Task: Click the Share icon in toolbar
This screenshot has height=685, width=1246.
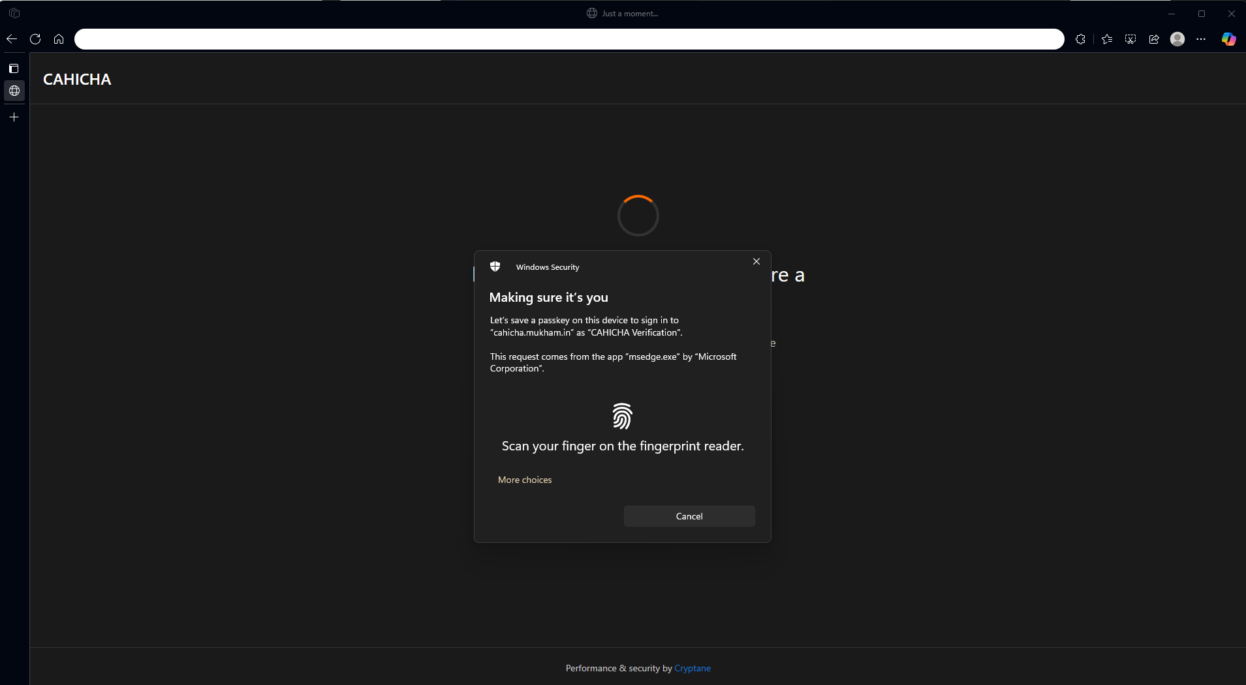Action: (x=1154, y=39)
